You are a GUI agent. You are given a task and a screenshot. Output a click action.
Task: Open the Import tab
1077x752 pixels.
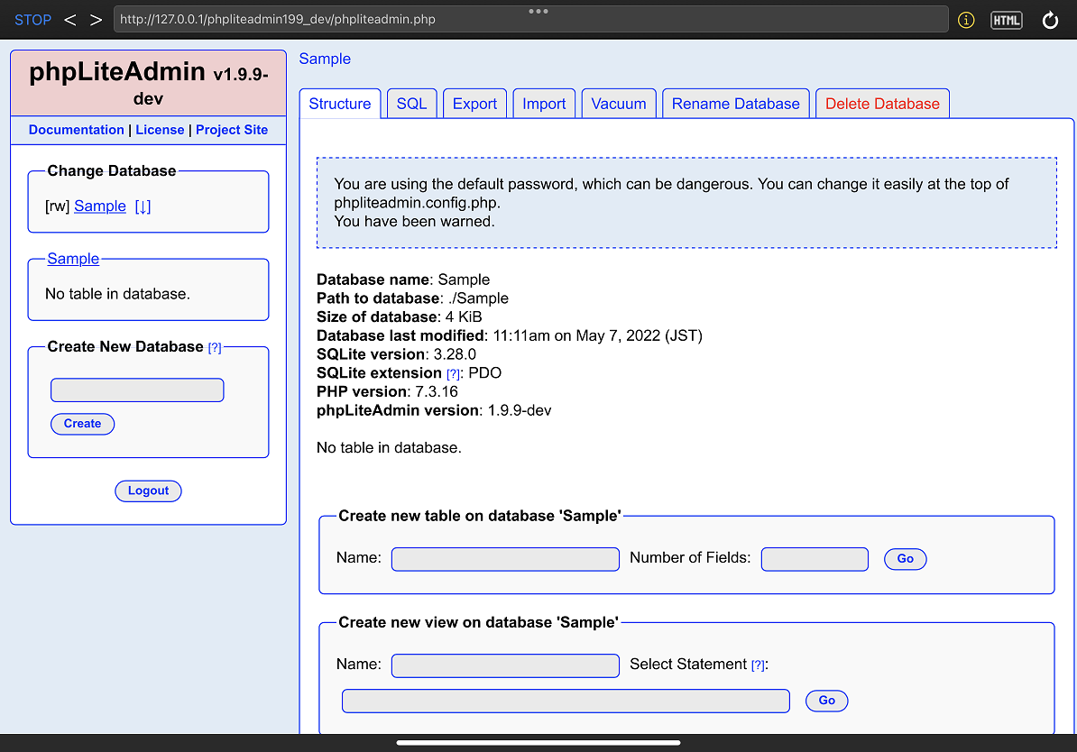544,104
